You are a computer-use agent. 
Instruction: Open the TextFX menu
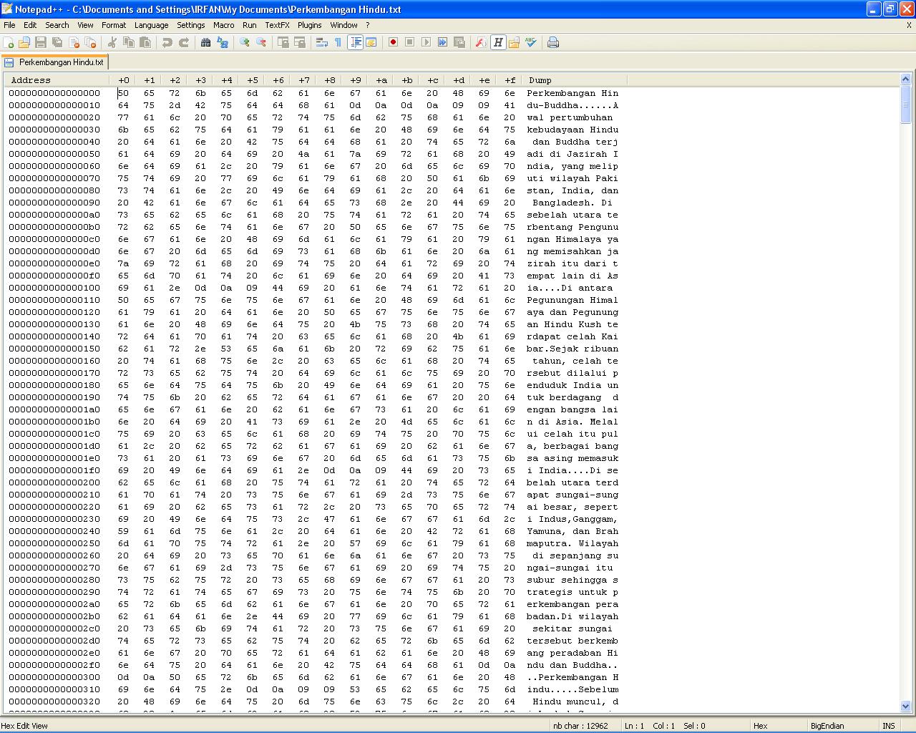point(277,25)
